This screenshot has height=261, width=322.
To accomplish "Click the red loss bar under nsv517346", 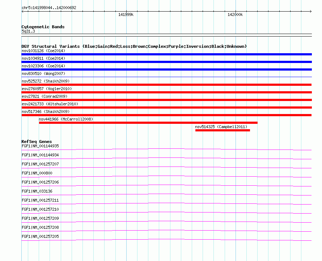I will click(166, 115).
